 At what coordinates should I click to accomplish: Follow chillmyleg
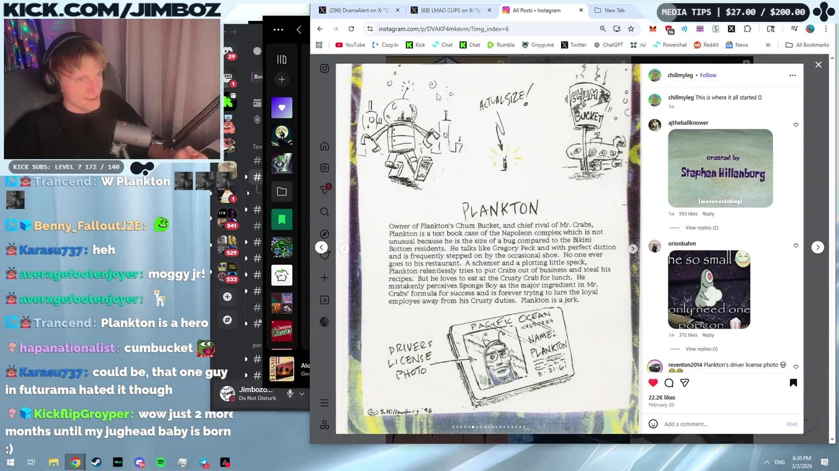click(708, 75)
